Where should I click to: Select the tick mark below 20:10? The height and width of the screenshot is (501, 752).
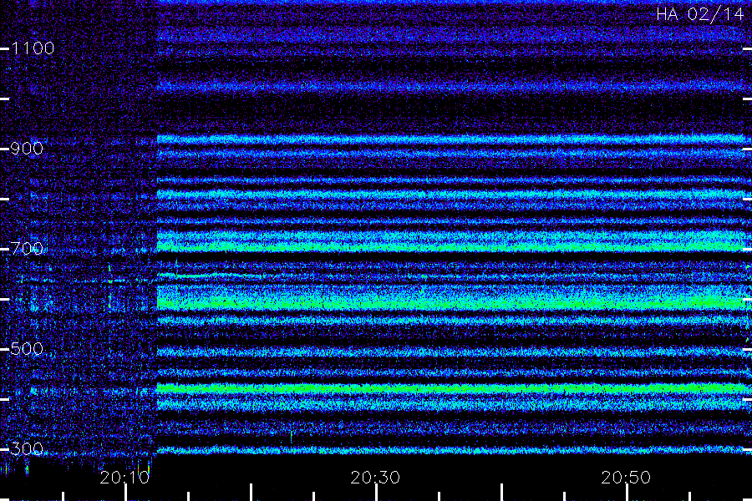(125, 493)
